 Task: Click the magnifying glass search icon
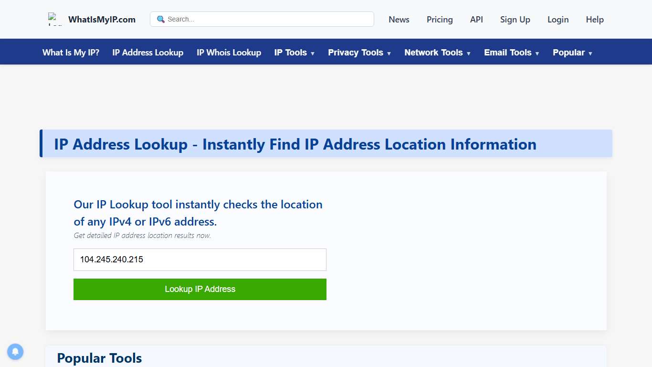point(160,19)
